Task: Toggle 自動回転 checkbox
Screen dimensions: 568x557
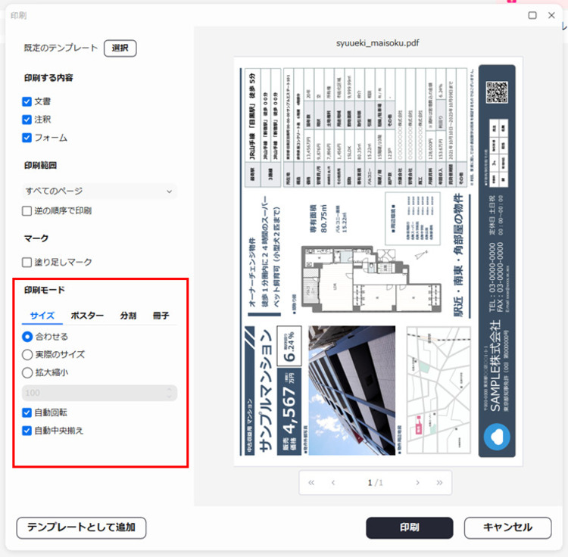Action: (x=27, y=412)
